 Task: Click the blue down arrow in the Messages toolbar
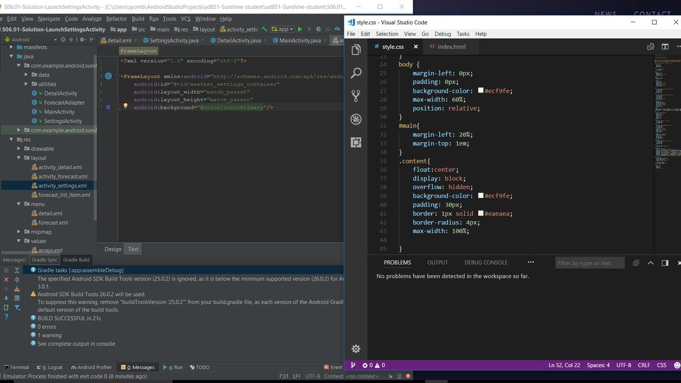point(6,298)
